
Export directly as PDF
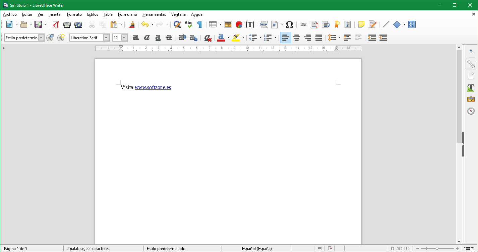(x=56, y=24)
